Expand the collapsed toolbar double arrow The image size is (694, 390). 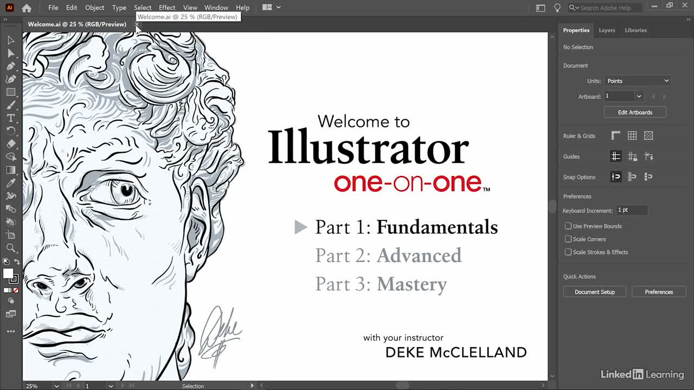5,19
